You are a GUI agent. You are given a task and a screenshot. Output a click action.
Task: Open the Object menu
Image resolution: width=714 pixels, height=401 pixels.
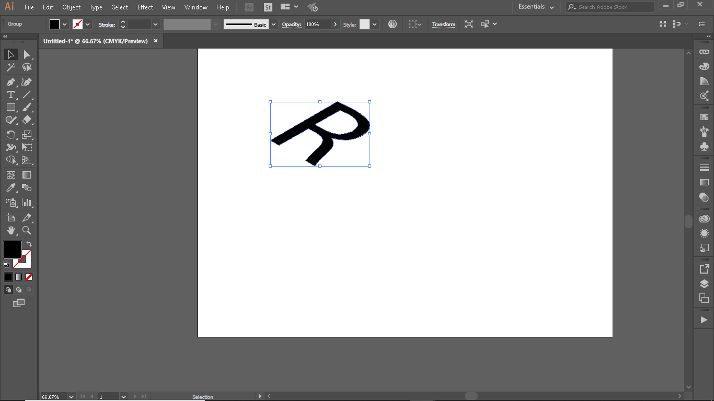coord(72,7)
